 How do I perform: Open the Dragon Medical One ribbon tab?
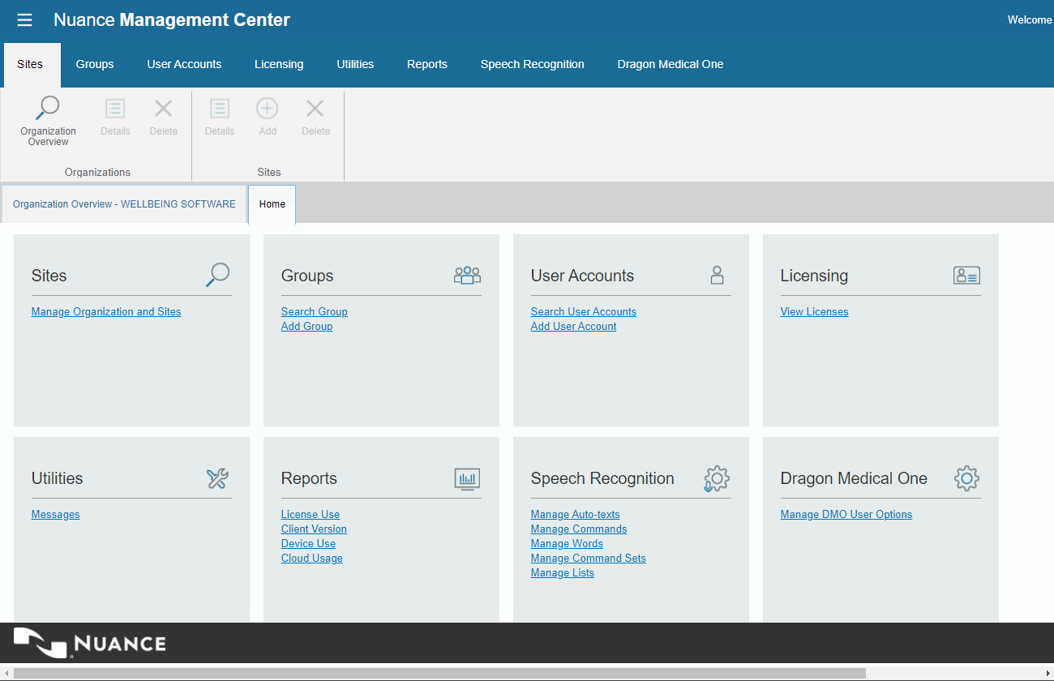point(671,65)
